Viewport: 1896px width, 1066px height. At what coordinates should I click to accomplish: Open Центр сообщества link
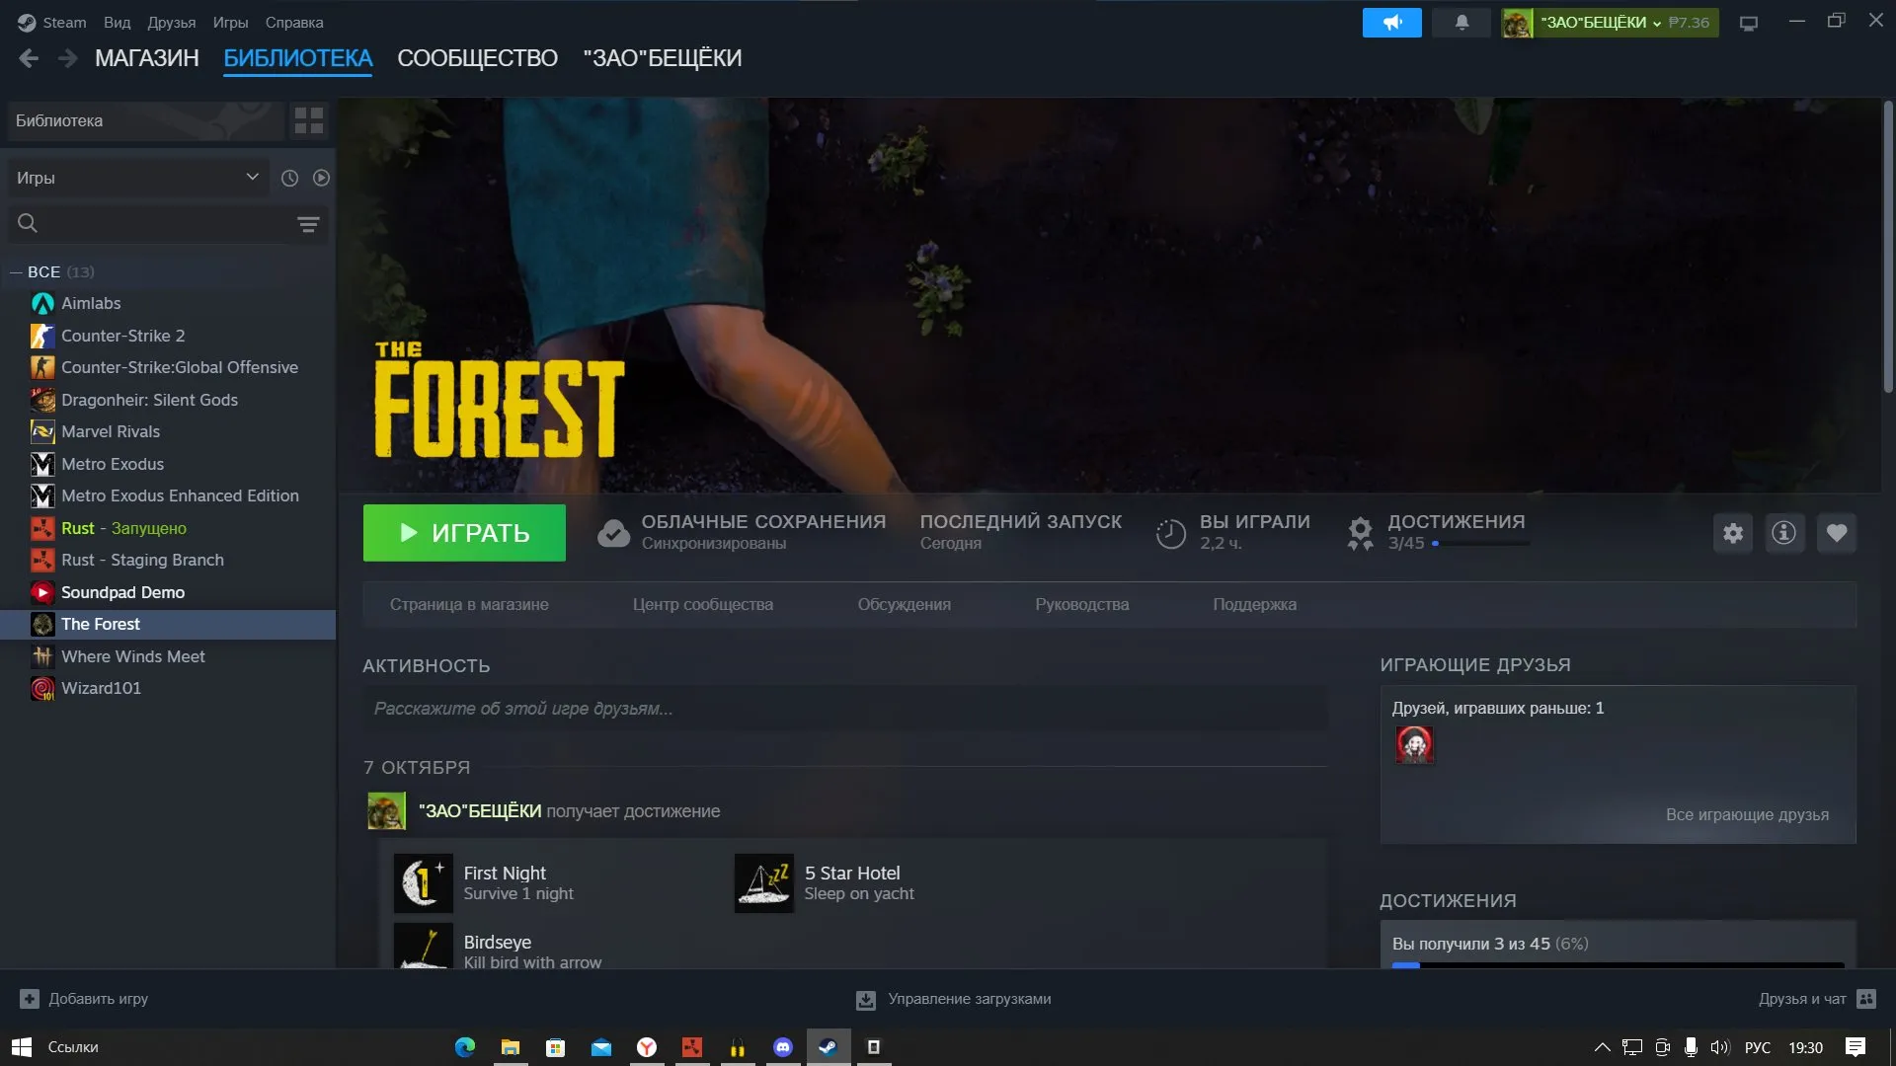tap(702, 604)
